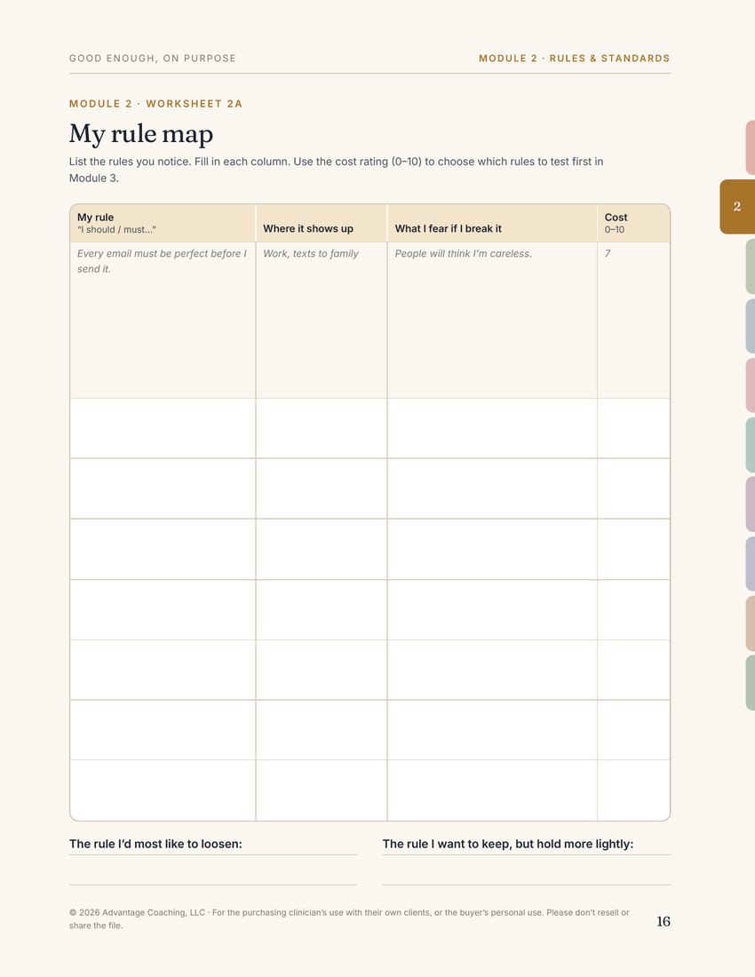Click the example rule "Every email must be perfect"

[x=162, y=261]
